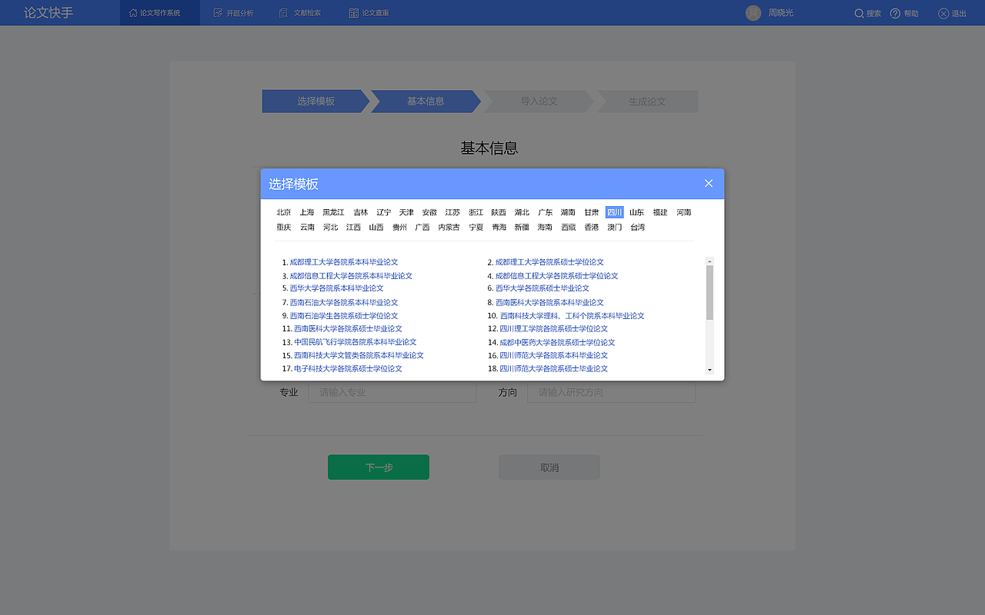The height and width of the screenshot is (615, 985).
Task: Open the 文献检索 literature search tool
Action: pos(300,12)
